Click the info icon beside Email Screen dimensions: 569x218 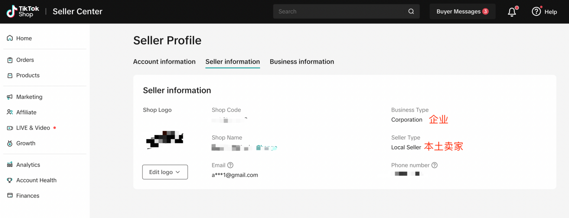click(x=230, y=165)
